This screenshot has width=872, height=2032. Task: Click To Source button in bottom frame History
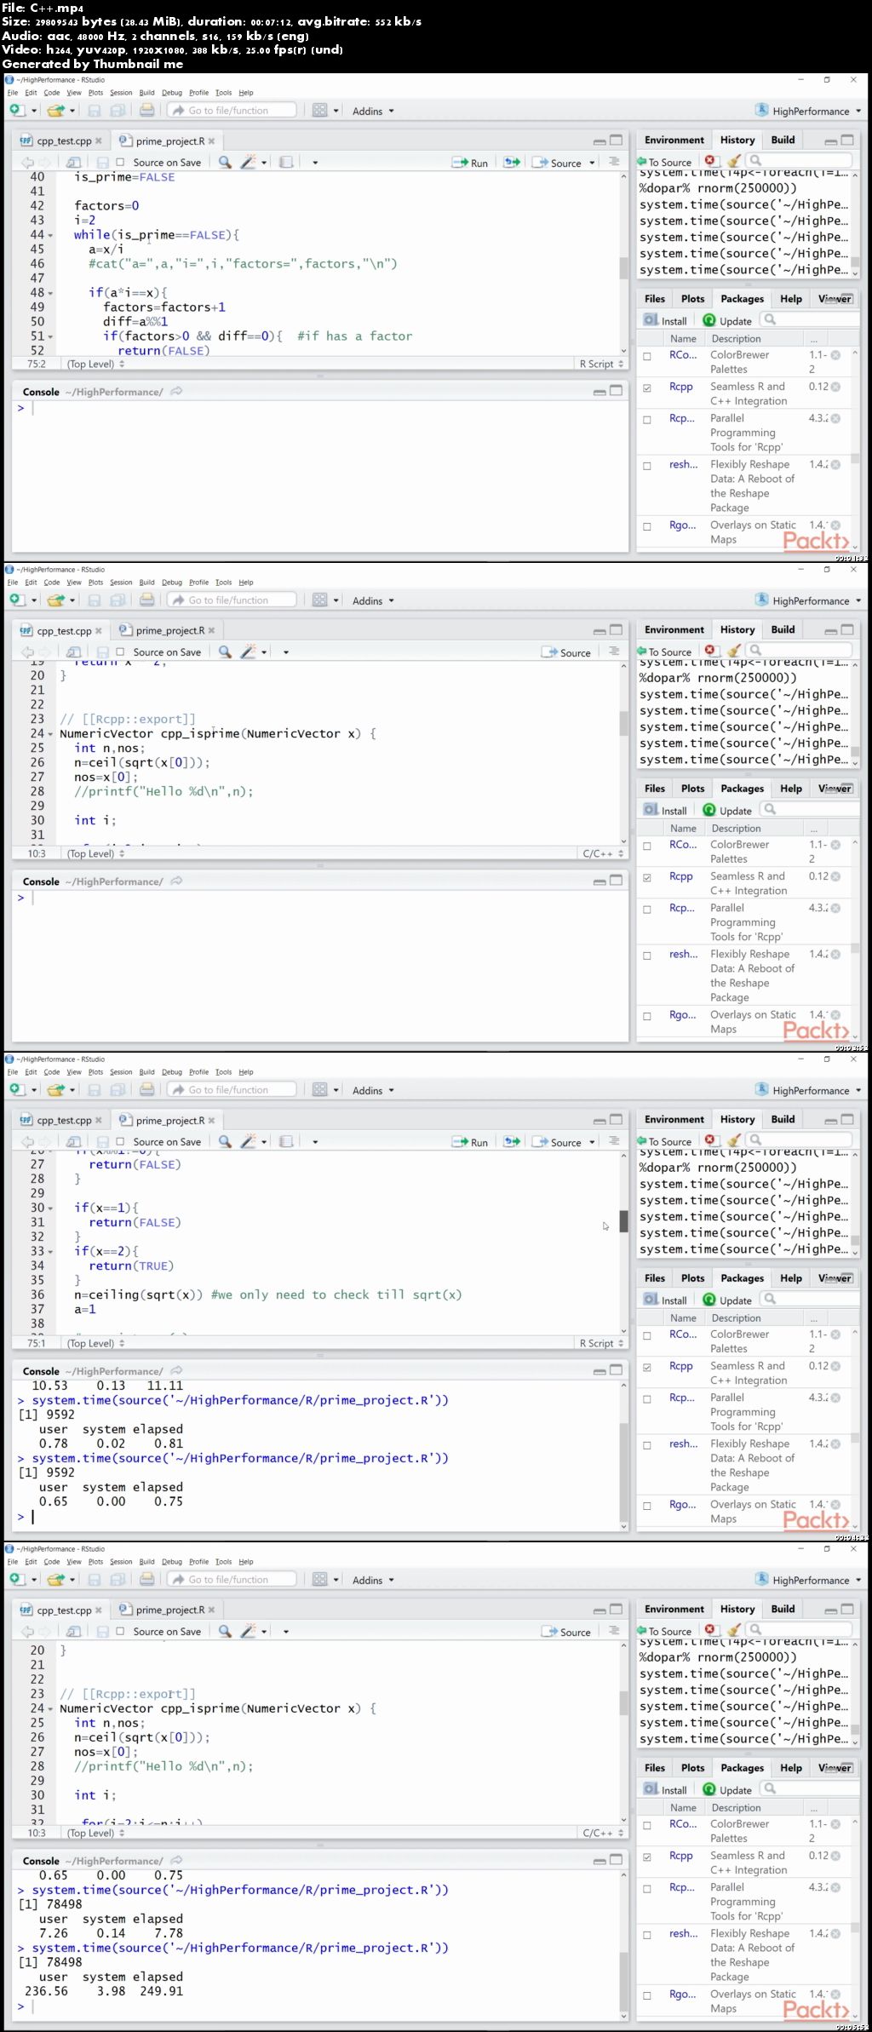(664, 1631)
